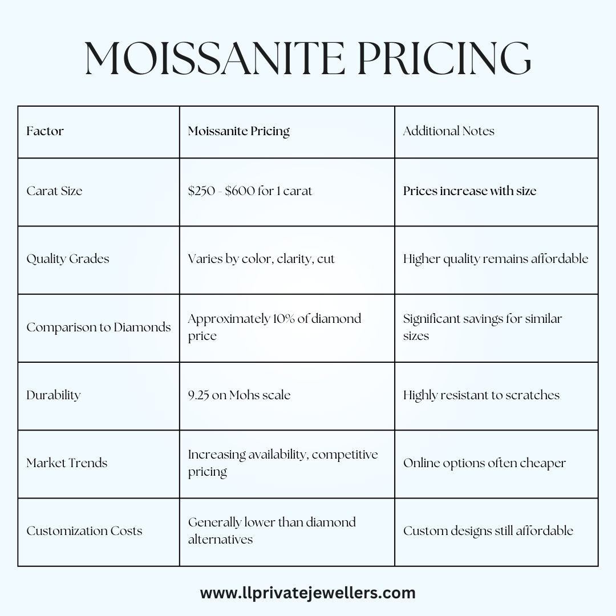Click "Varies by color, clarity, cut" cell
The image size is (616, 616).
(261, 259)
